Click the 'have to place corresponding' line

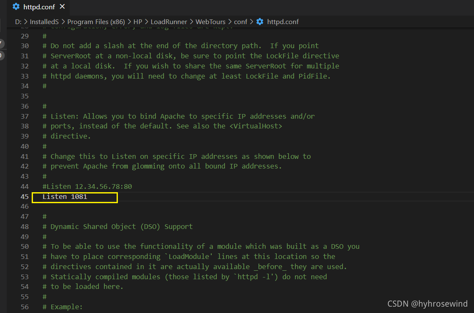pyautogui.click(x=189, y=256)
